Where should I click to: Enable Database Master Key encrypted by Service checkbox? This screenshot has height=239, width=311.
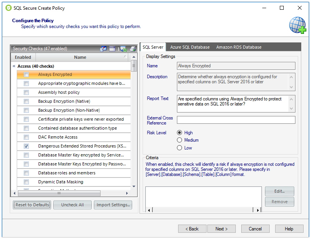coord(26,155)
